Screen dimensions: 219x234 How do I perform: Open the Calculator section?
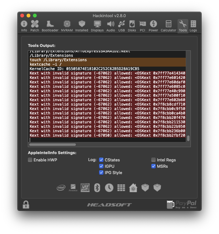[x=168, y=26]
